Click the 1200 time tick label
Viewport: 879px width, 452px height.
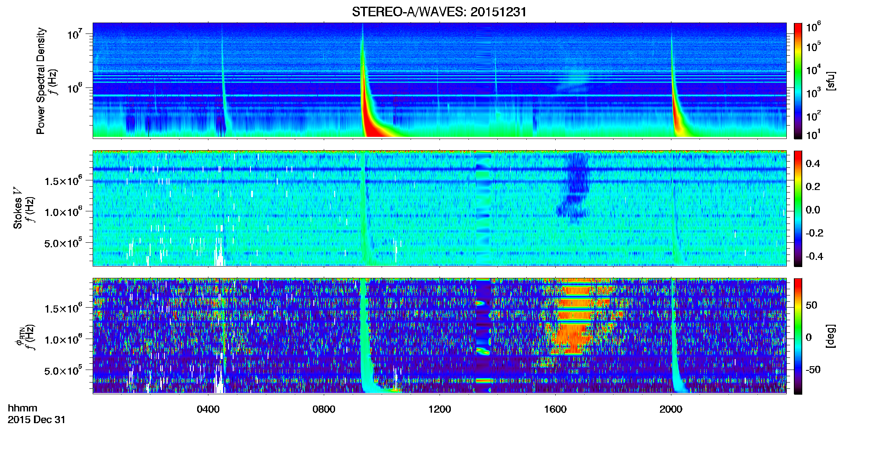coord(439,409)
